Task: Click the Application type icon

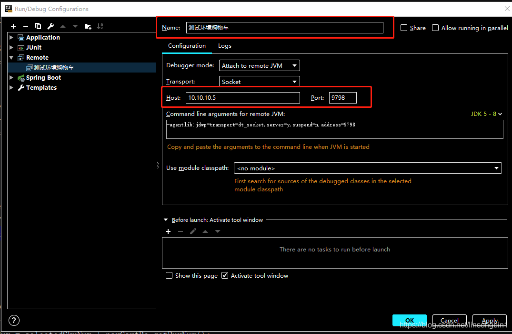Action: (21, 38)
